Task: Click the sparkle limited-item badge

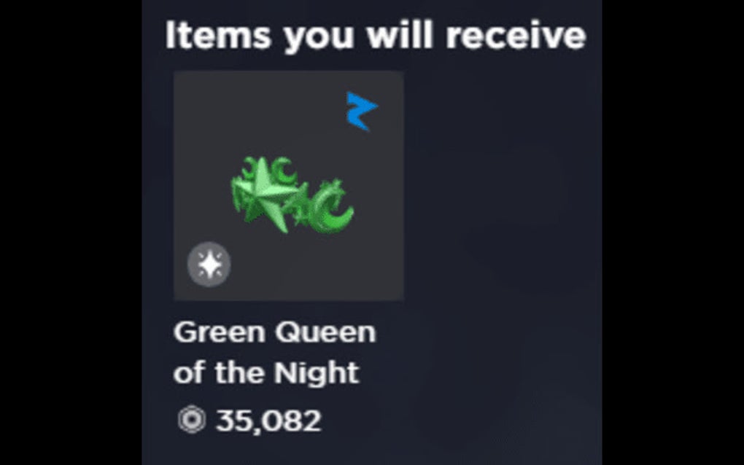Action: (209, 265)
